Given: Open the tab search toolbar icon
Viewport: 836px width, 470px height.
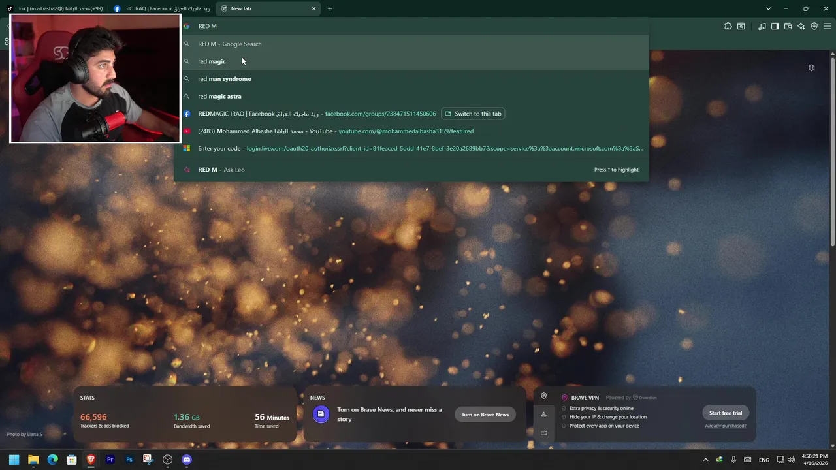Looking at the screenshot, I should [x=741, y=26].
